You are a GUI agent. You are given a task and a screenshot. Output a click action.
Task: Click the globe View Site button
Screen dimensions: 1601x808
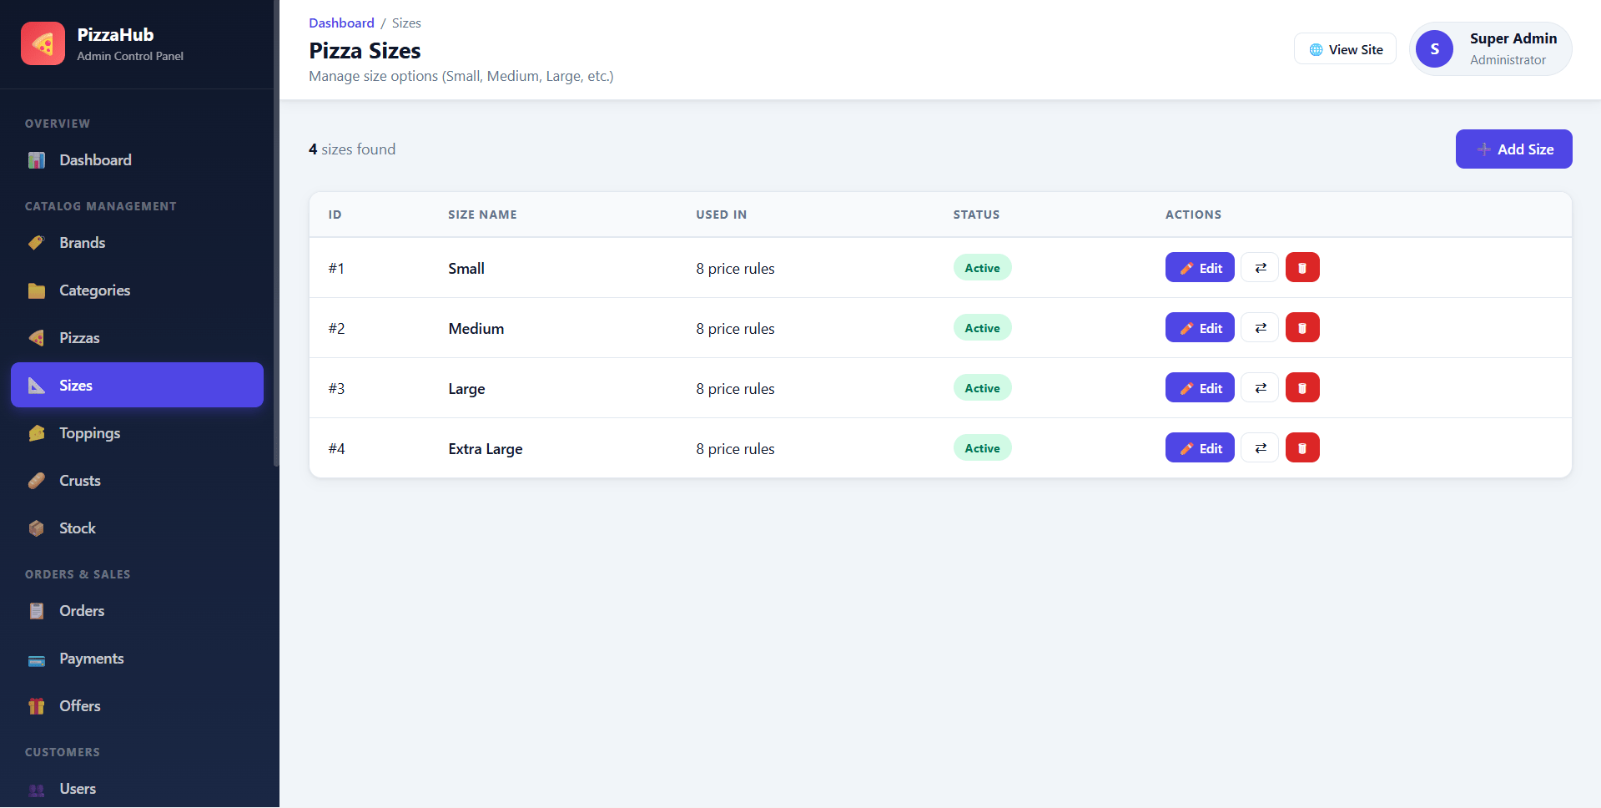(1345, 49)
